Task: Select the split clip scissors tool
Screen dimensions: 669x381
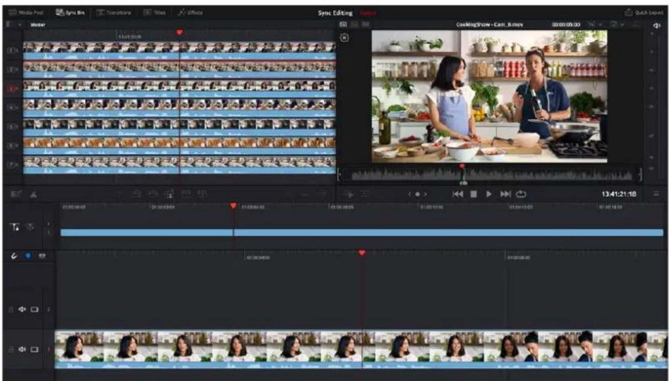Action: [33, 194]
